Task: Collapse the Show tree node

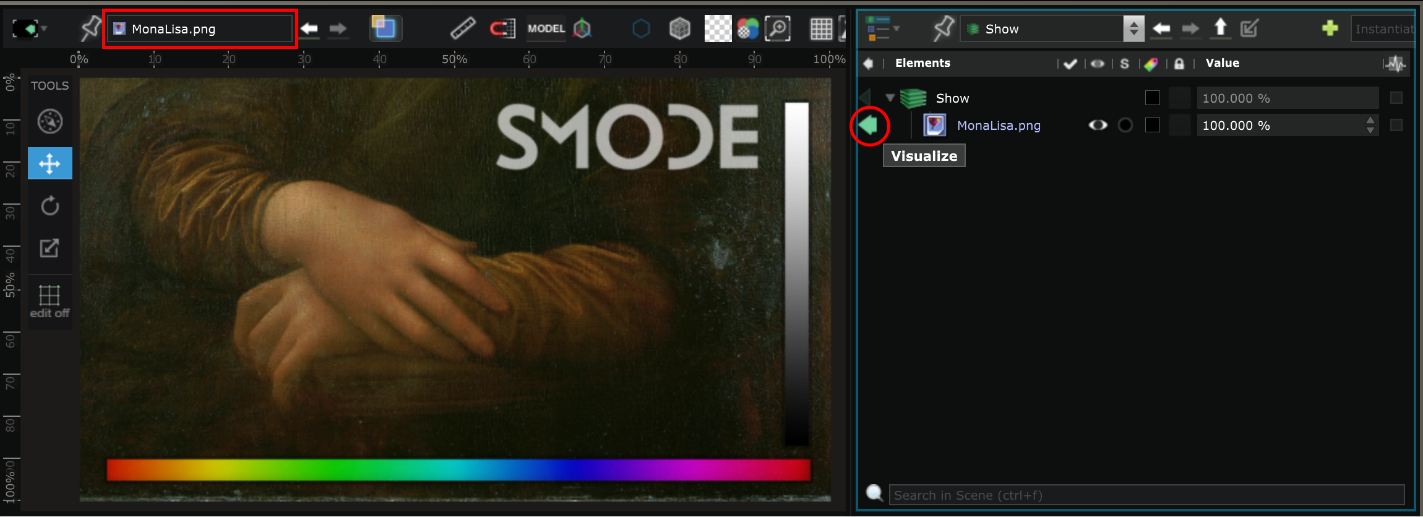Action: [890, 98]
